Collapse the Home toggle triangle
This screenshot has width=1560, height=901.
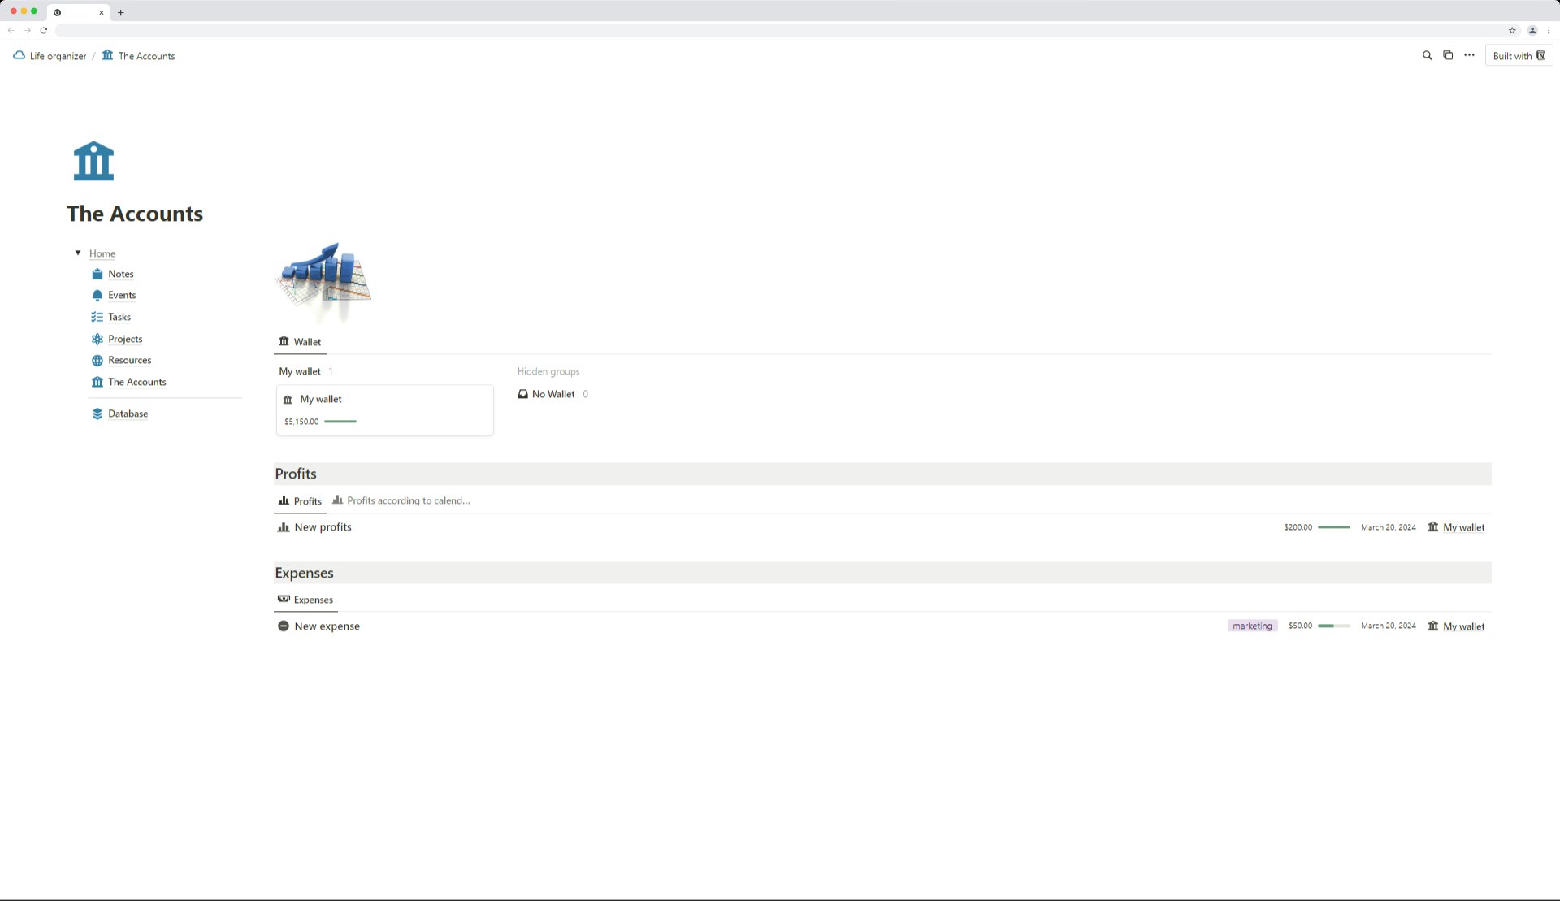(x=78, y=253)
